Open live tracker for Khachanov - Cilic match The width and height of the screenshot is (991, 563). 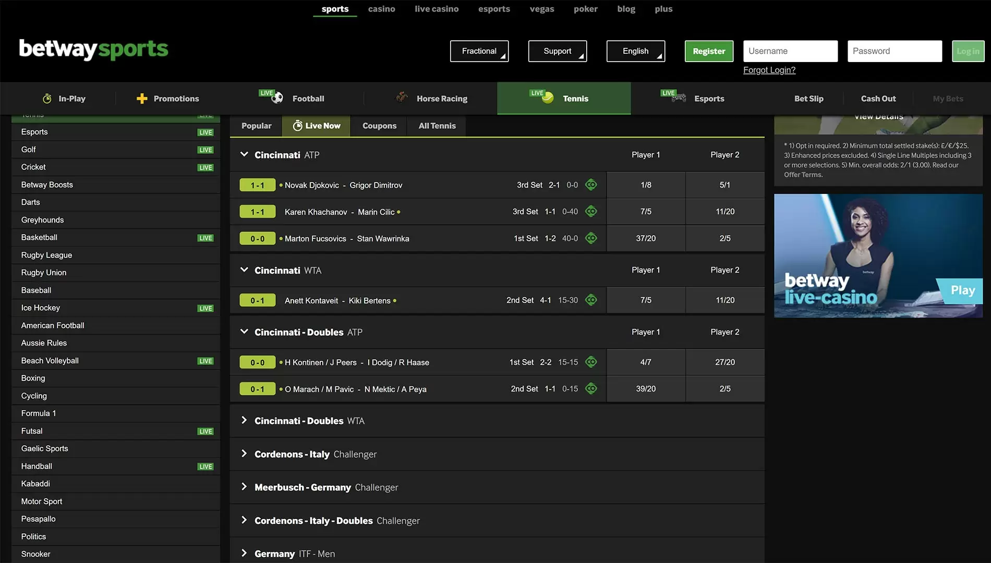pyautogui.click(x=591, y=211)
